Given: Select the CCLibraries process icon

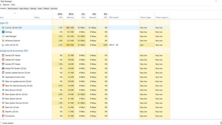Looking at the screenshot, I should point(3,116).
